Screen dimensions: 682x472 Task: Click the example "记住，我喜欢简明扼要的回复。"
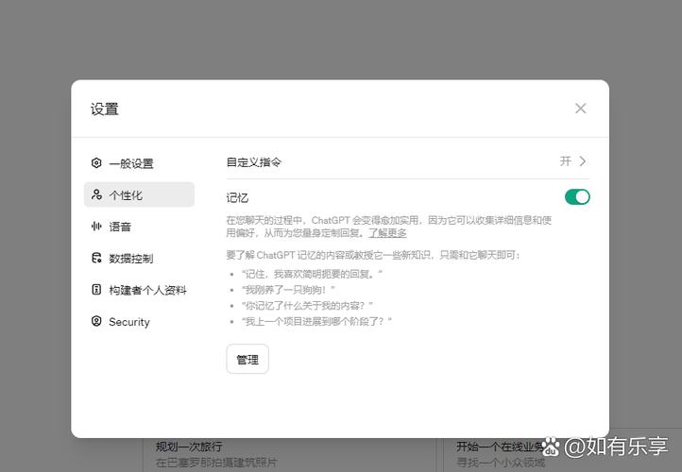click(x=312, y=275)
